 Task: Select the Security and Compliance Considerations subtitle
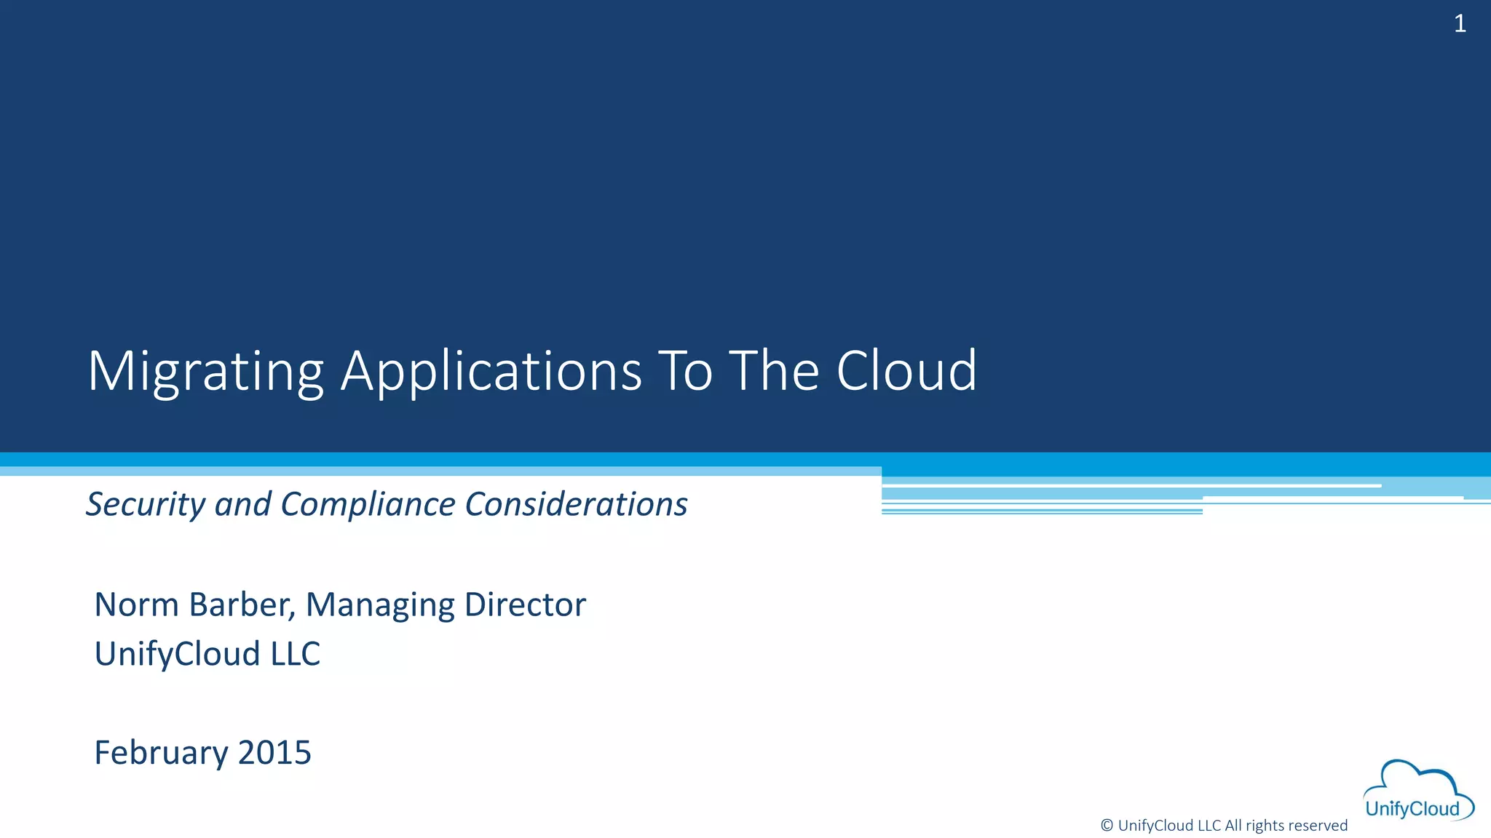click(x=387, y=504)
